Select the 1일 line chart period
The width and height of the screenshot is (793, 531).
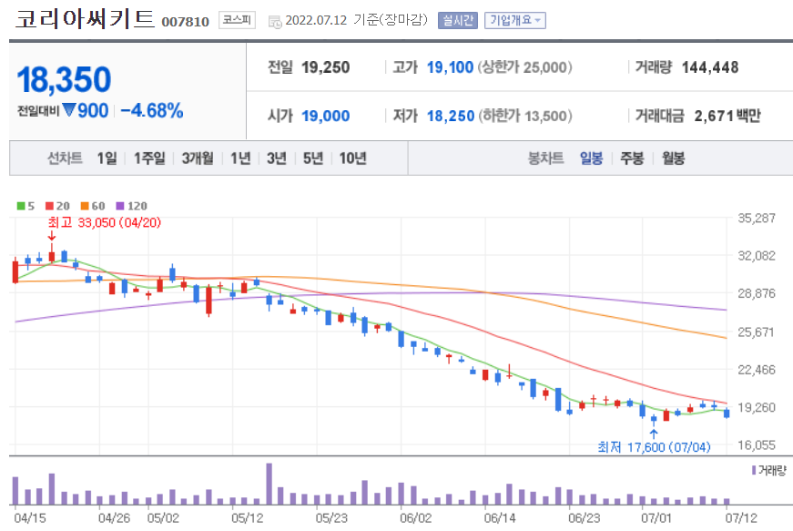107,158
